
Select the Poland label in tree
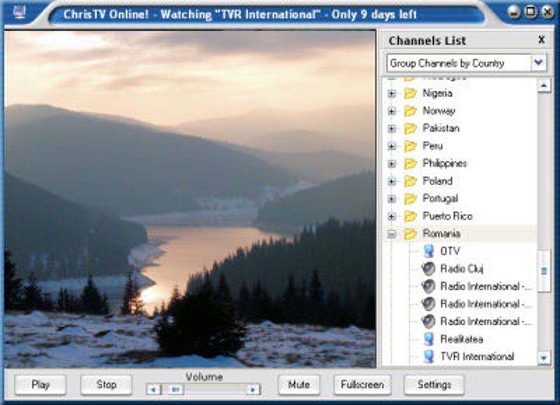(x=438, y=181)
